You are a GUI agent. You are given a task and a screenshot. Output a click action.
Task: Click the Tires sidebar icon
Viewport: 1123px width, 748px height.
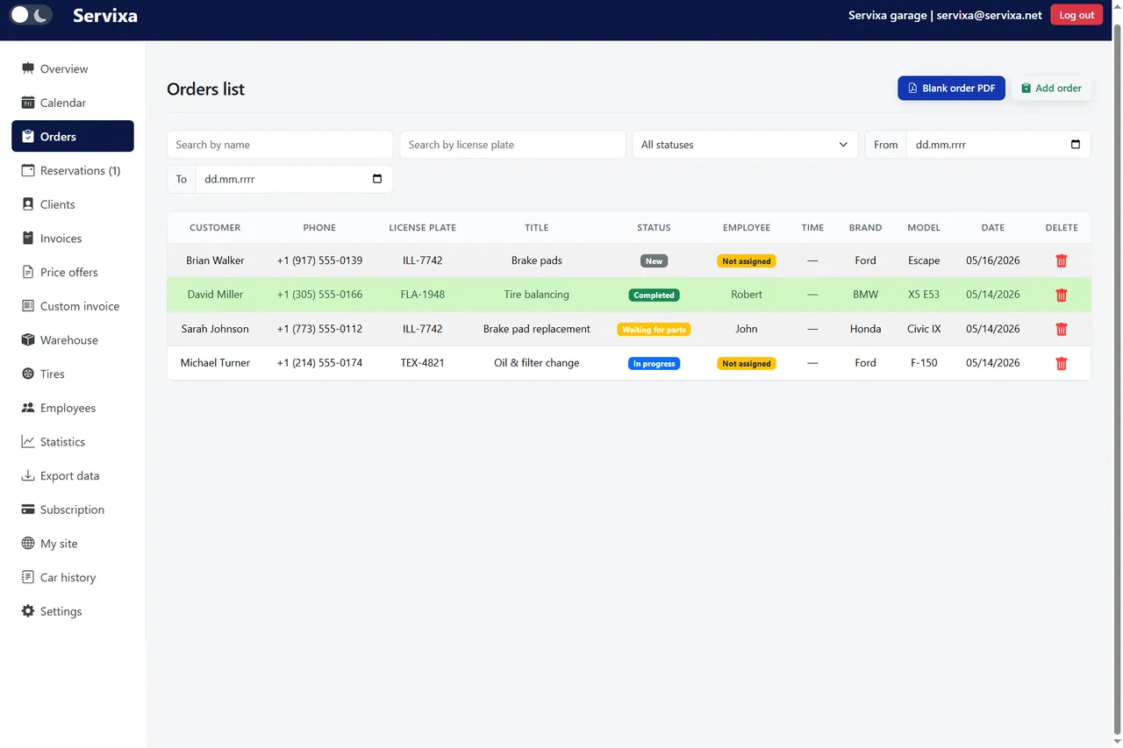pos(28,374)
